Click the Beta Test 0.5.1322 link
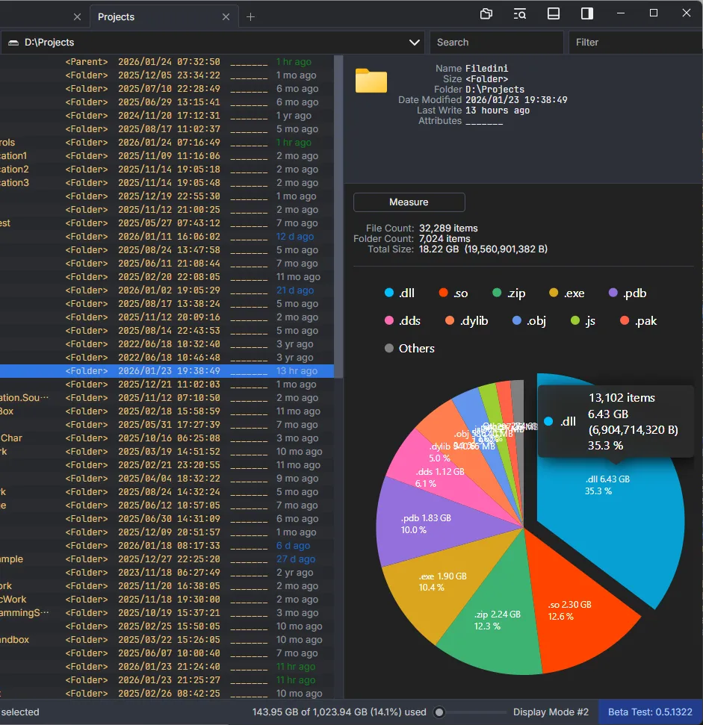This screenshot has width=703, height=725. [x=649, y=712]
